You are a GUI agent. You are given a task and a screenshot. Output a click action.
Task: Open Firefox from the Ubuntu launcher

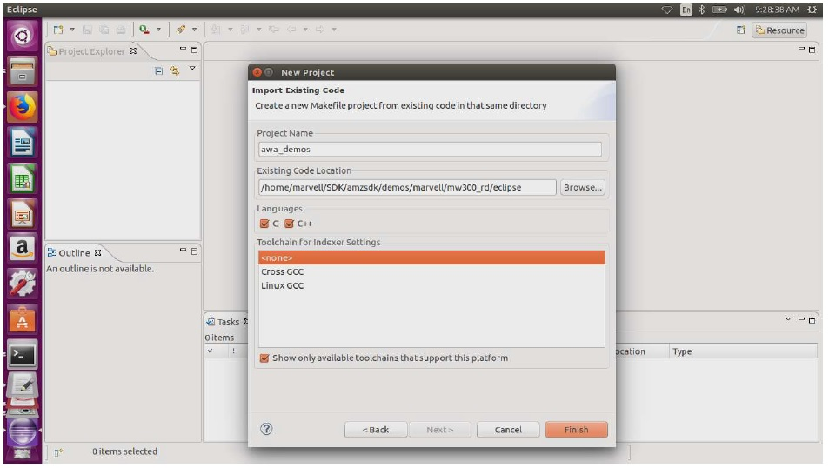[x=23, y=107]
